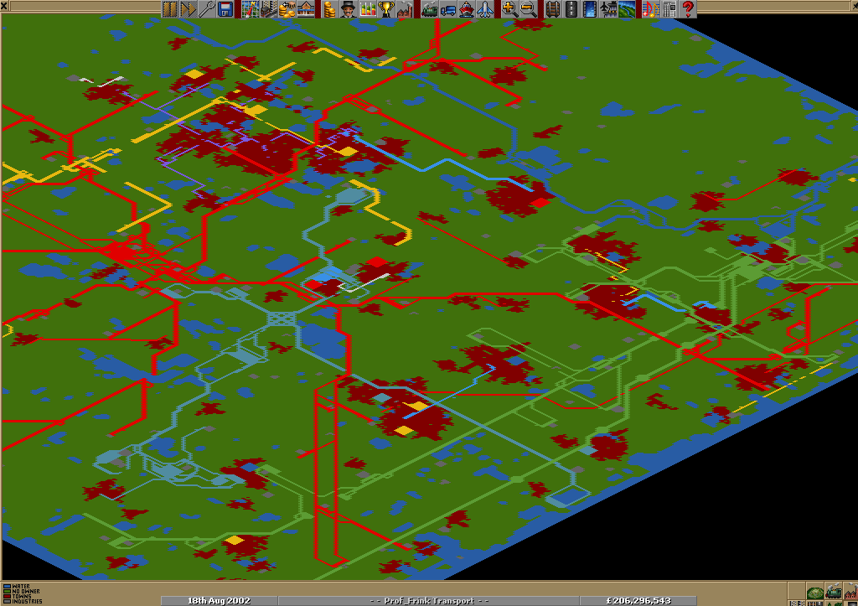Open game options wrench menu
Screen dimensions: 858x606
click(x=207, y=8)
